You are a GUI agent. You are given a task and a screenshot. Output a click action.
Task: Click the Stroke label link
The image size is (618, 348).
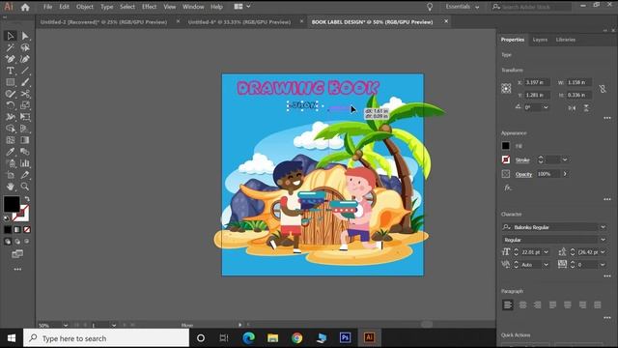(x=522, y=160)
